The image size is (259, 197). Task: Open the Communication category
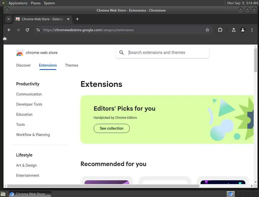29,94
